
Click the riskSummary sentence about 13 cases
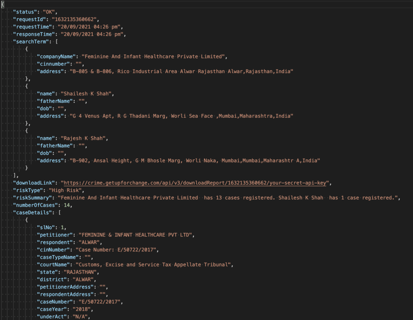point(167,198)
